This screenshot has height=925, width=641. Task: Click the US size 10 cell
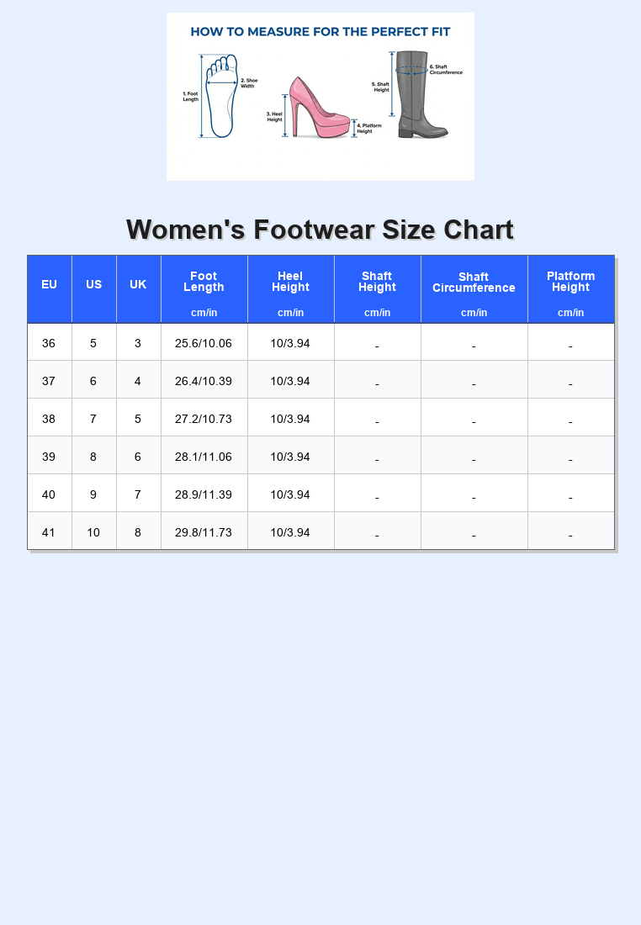pos(93,532)
